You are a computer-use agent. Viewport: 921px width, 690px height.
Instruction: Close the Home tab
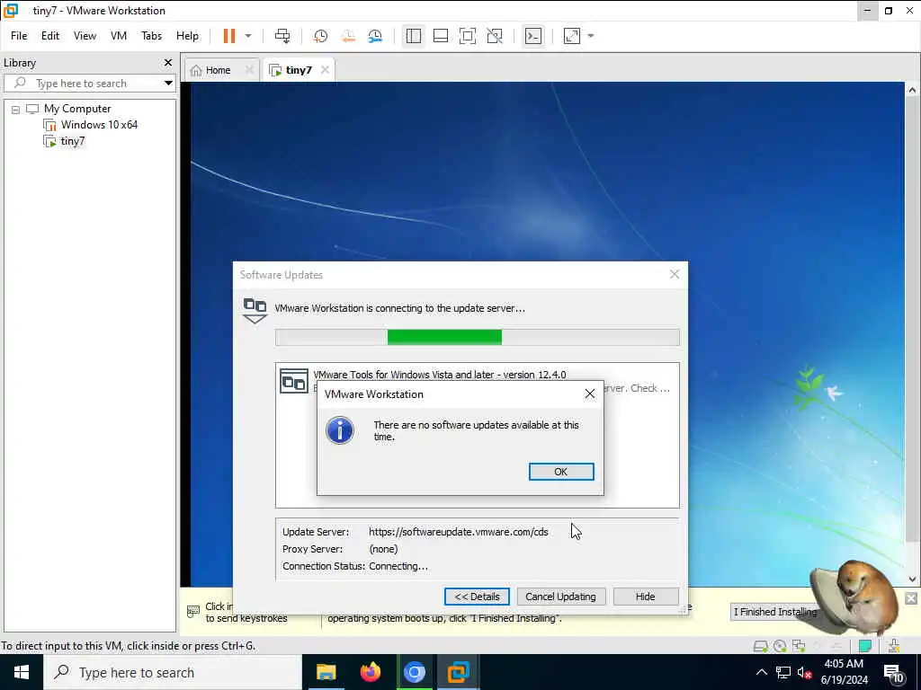pyautogui.click(x=249, y=70)
